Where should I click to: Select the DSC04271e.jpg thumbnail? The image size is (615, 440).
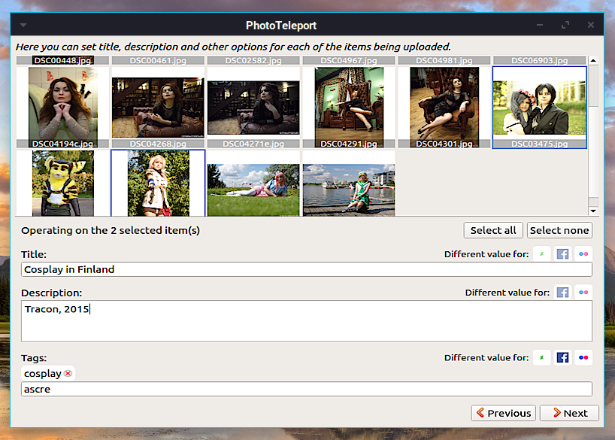(x=253, y=107)
